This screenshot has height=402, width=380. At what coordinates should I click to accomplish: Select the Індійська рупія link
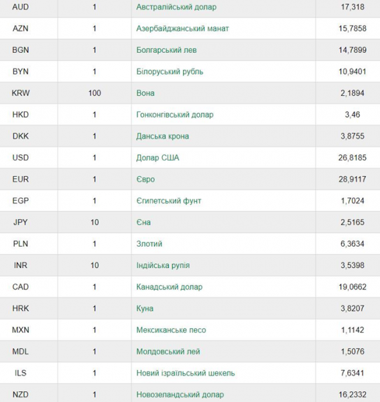pos(163,265)
